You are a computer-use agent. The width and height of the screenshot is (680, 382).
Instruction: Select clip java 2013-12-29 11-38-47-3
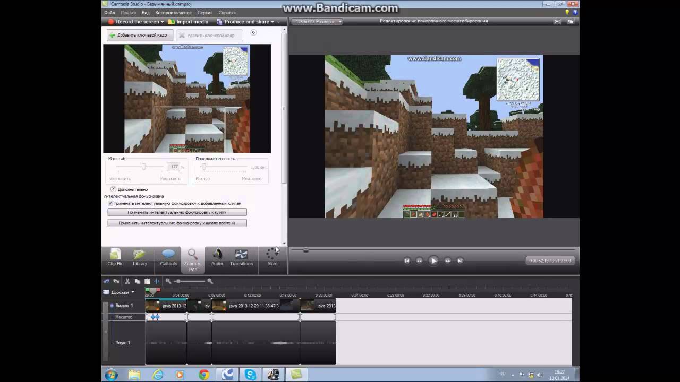256,306
